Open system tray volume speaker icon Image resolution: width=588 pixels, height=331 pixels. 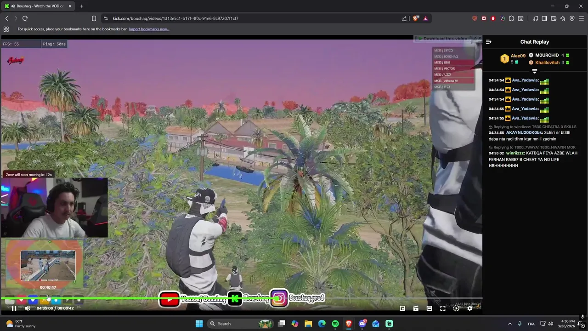pos(550,324)
